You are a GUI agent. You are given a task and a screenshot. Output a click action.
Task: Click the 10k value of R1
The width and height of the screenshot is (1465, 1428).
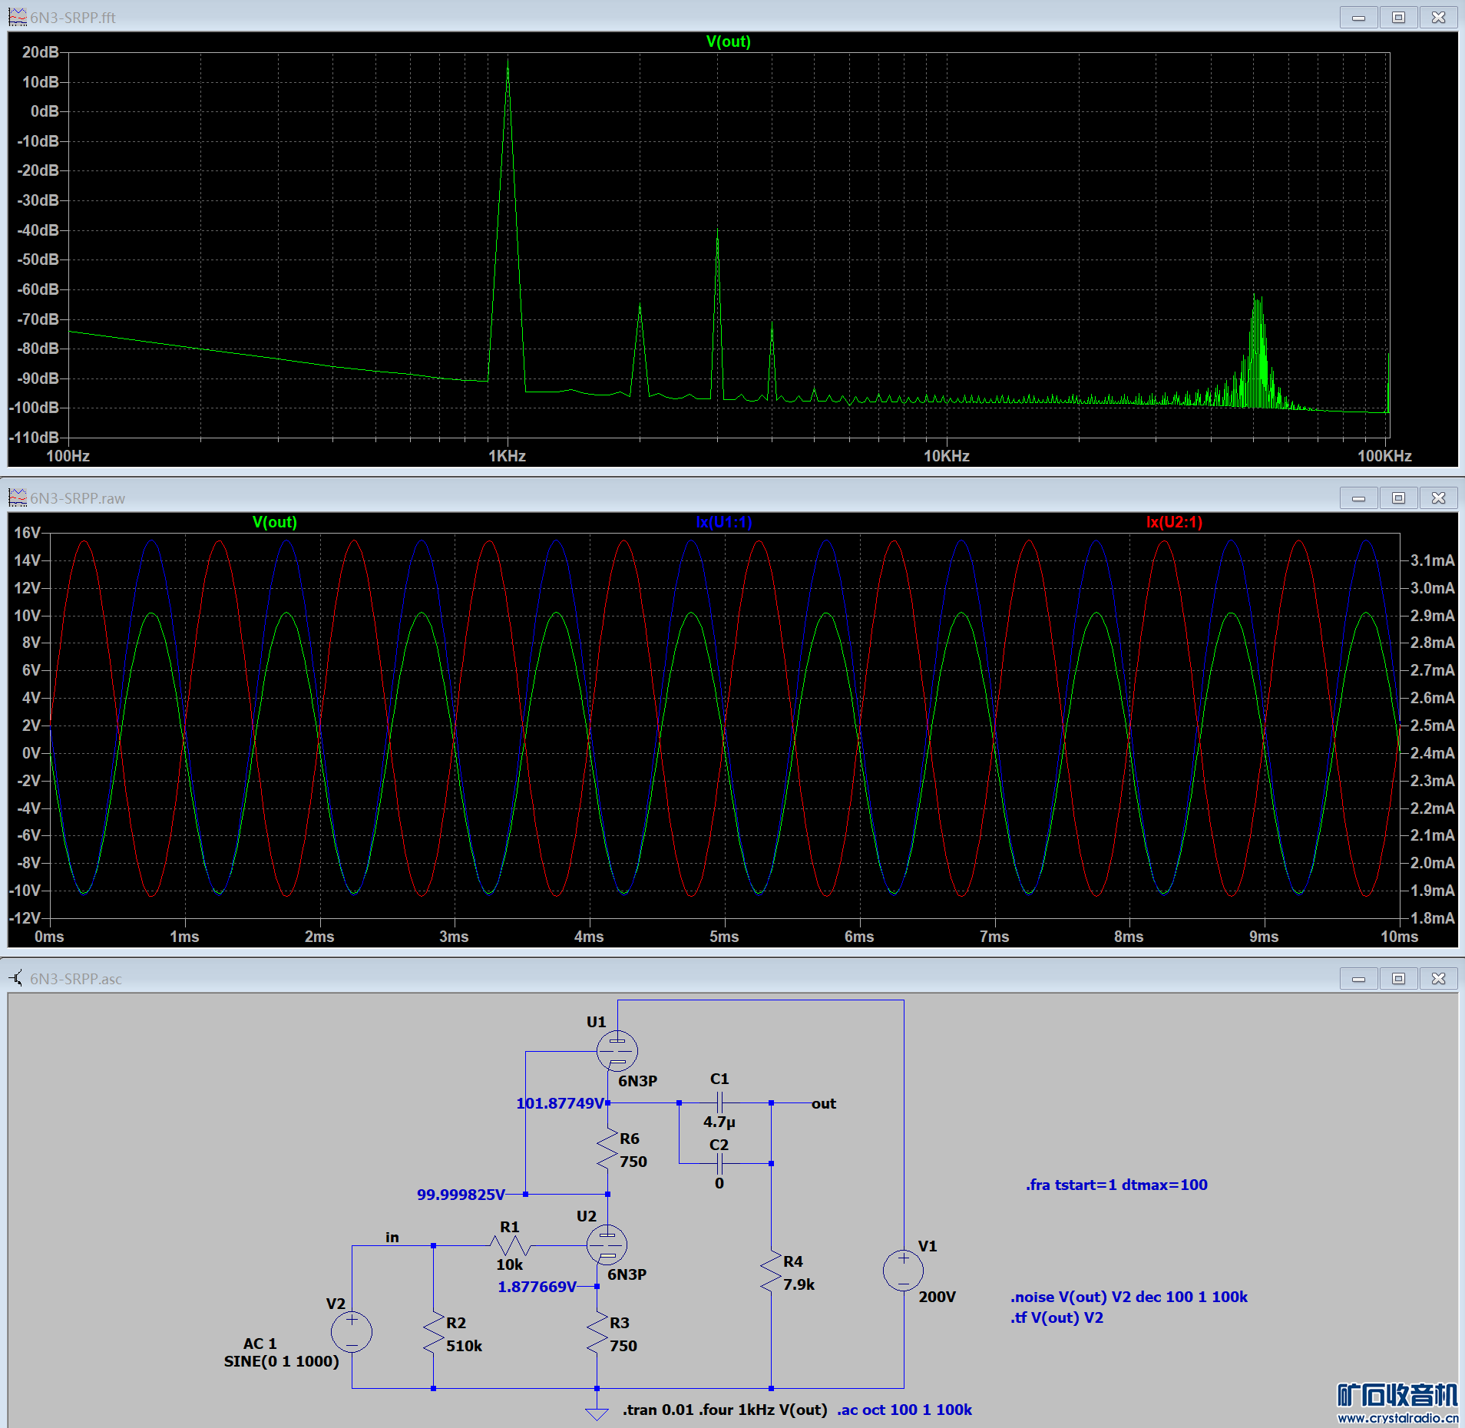pos(509,1264)
